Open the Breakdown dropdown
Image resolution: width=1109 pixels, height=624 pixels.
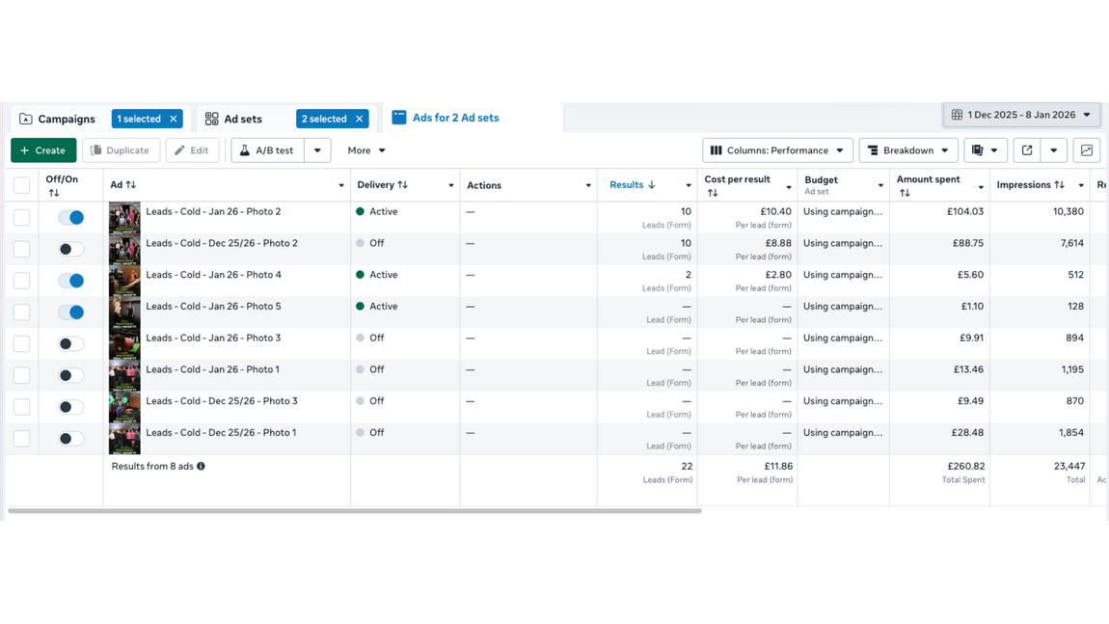908,150
